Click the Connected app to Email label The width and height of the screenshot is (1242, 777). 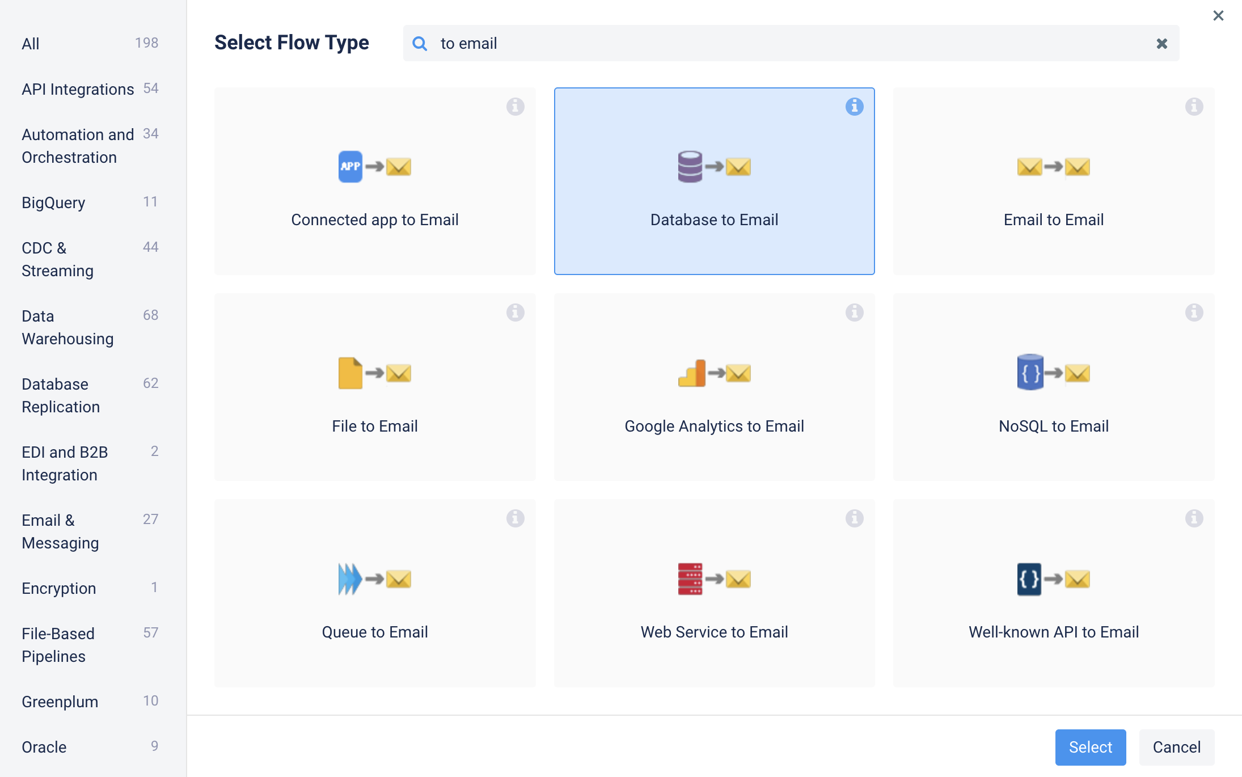tap(374, 219)
